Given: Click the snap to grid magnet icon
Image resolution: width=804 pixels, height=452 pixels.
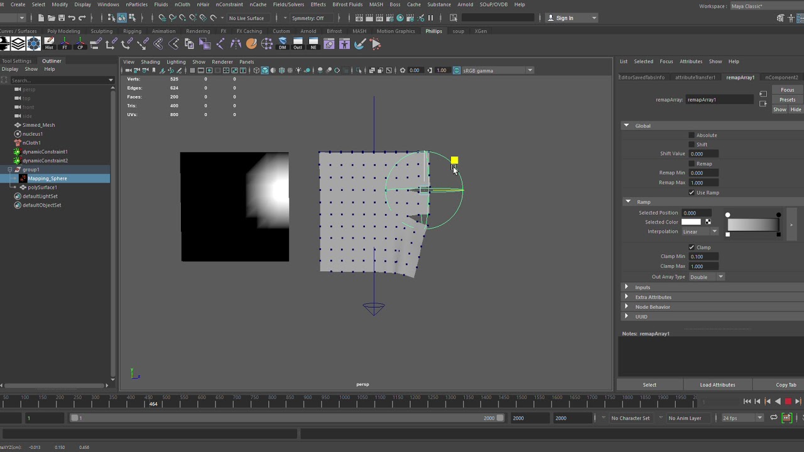Looking at the screenshot, I should [x=162, y=18].
